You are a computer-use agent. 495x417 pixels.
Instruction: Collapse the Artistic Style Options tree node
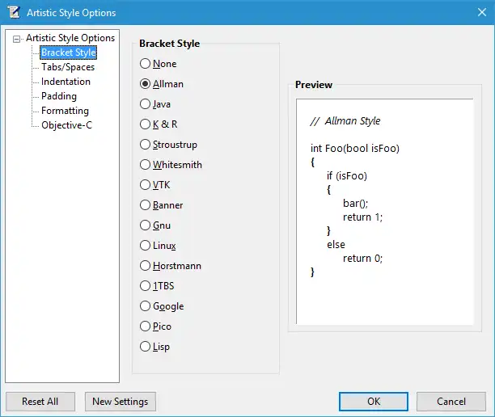pos(16,39)
